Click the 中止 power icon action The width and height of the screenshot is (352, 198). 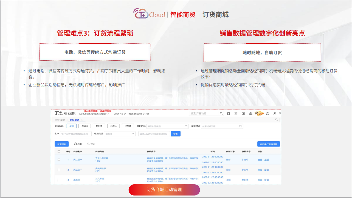click(91, 144)
